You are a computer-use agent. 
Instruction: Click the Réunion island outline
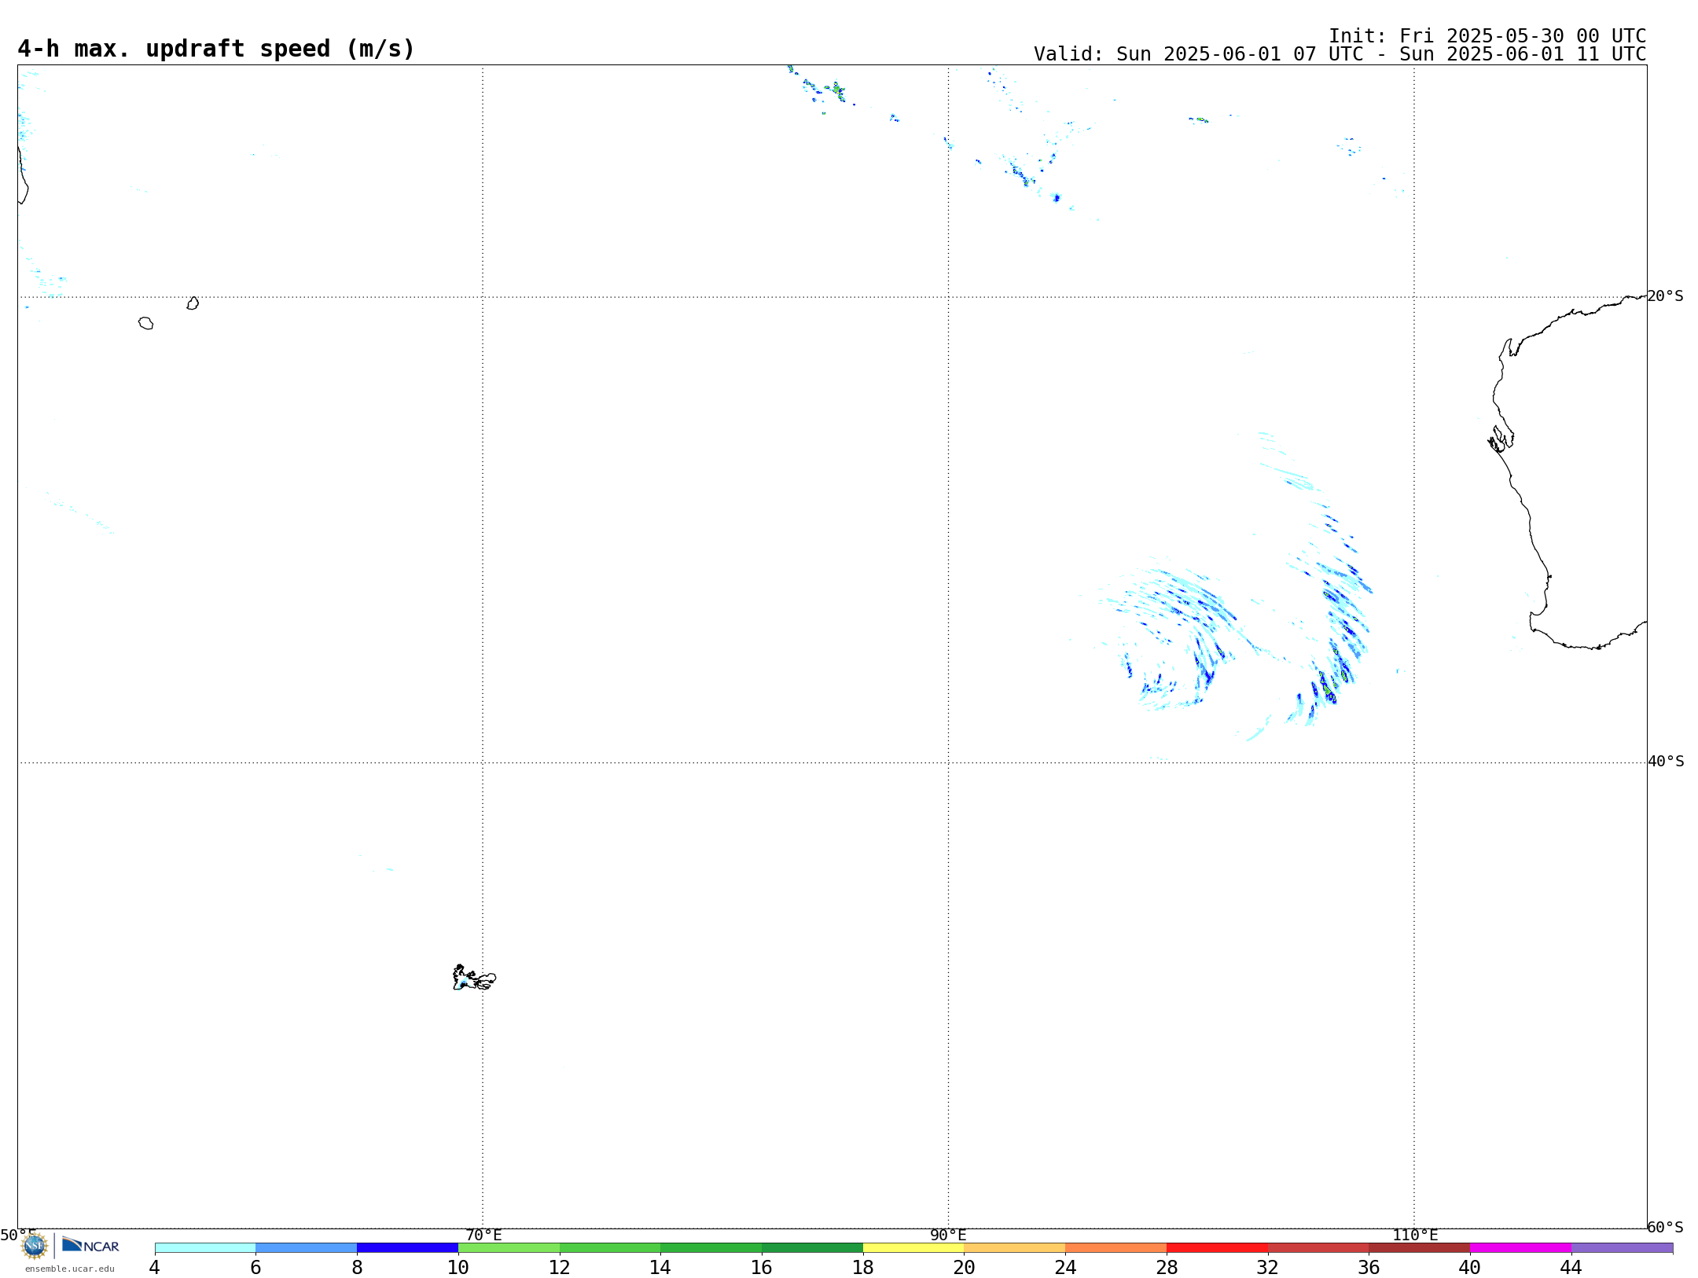(145, 323)
